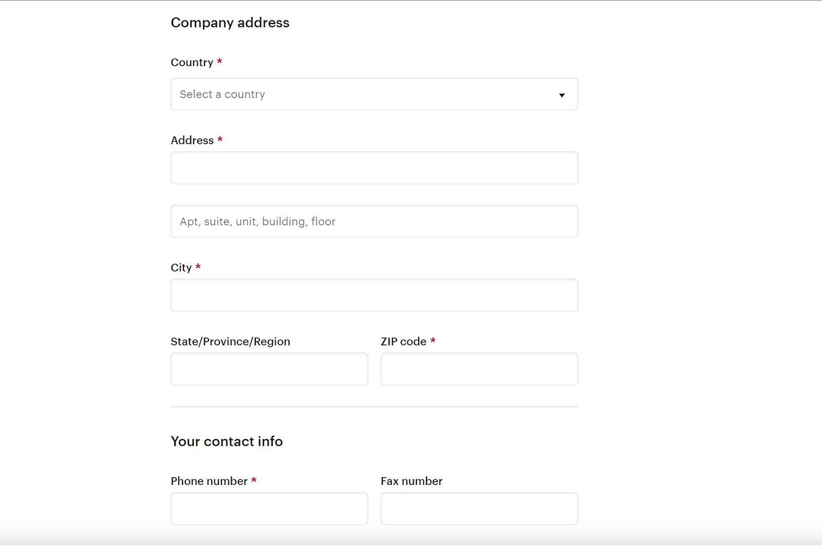Click the 'Fax number' label text
The width and height of the screenshot is (822, 547).
tap(412, 481)
